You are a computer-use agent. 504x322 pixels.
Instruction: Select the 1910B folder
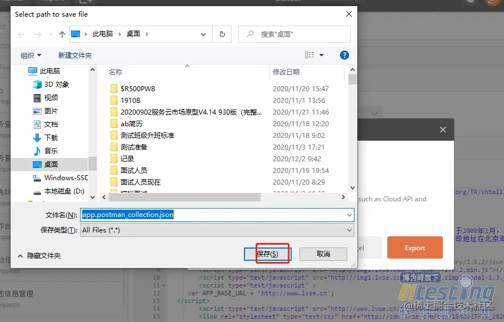tap(131, 100)
